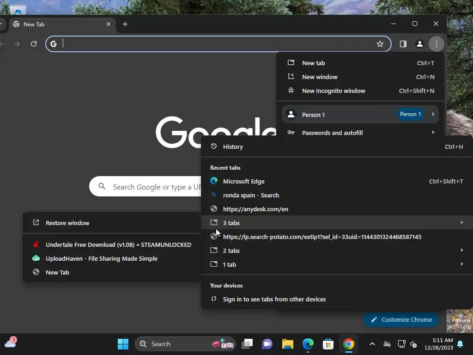Image resolution: width=473 pixels, height=355 pixels.
Task: Open a new tab with the plus button
Action: tap(125, 24)
